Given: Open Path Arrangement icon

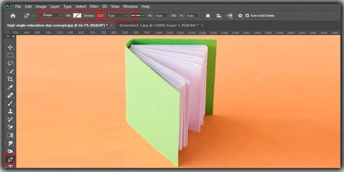Looking at the screenshot, I should tap(230, 16).
